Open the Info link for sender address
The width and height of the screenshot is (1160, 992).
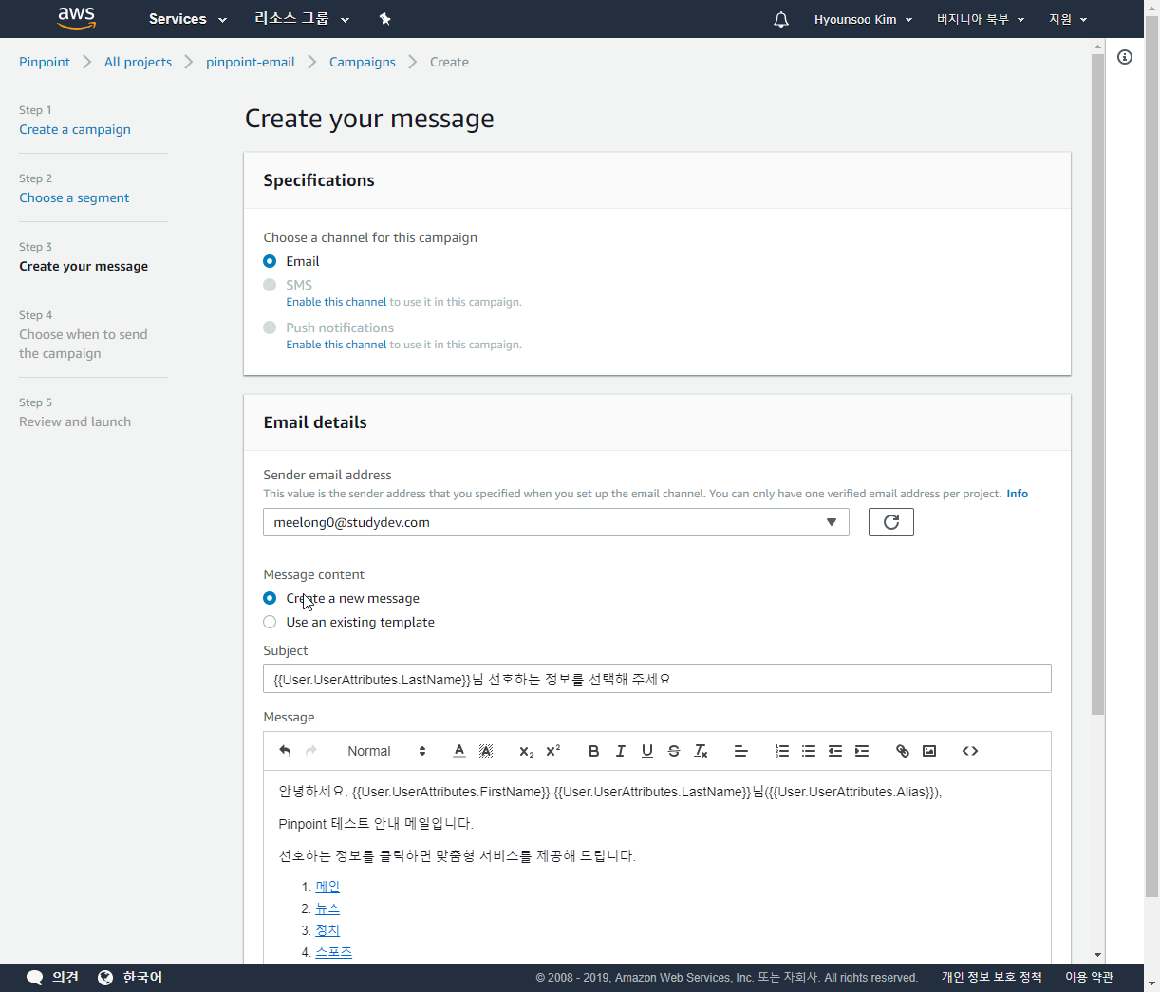1017,494
